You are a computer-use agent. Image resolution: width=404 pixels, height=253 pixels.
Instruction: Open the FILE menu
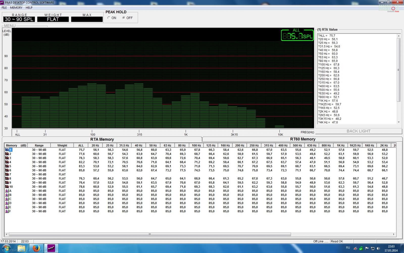tap(4, 8)
